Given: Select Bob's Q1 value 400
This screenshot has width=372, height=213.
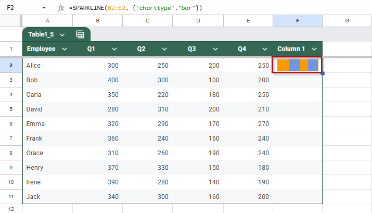Looking at the screenshot, I should tap(97, 80).
